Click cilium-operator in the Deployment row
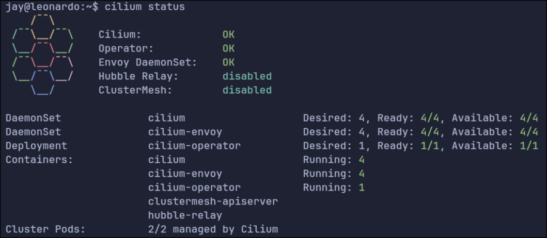The width and height of the screenshot is (547, 238). (x=194, y=146)
